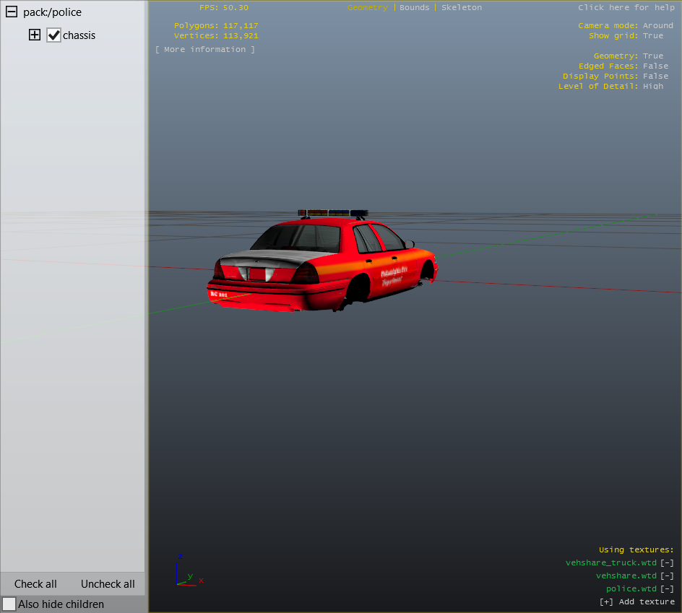Change the Level of Detail High value

click(x=652, y=86)
